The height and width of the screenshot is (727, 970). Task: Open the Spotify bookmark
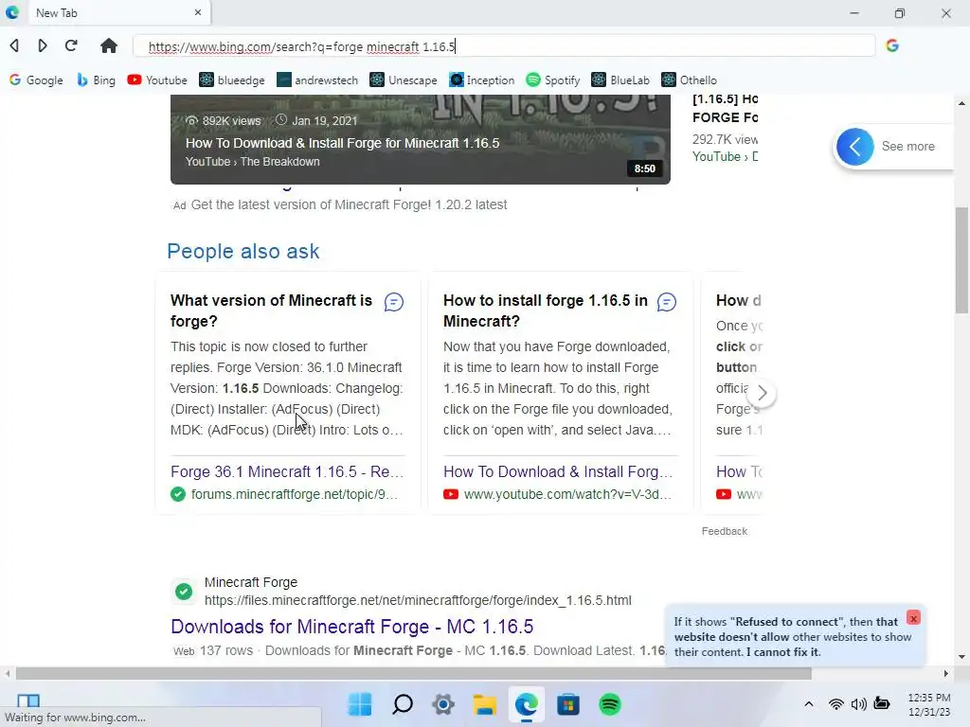pyautogui.click(x=553, y=80)
